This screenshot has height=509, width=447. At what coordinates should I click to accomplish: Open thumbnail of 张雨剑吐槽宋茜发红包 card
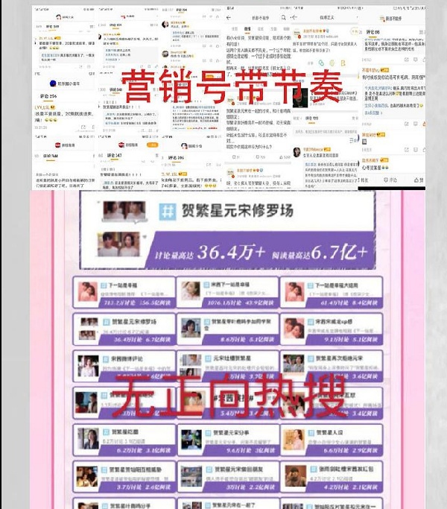[296, 476]
